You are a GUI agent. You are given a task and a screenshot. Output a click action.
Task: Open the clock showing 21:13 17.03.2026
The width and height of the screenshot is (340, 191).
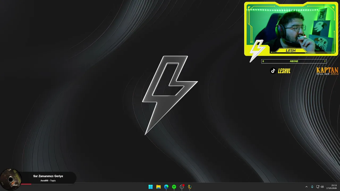331,187
